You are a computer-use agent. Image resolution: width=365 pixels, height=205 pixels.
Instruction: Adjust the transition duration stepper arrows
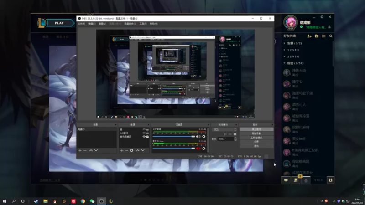click(235, 139)
